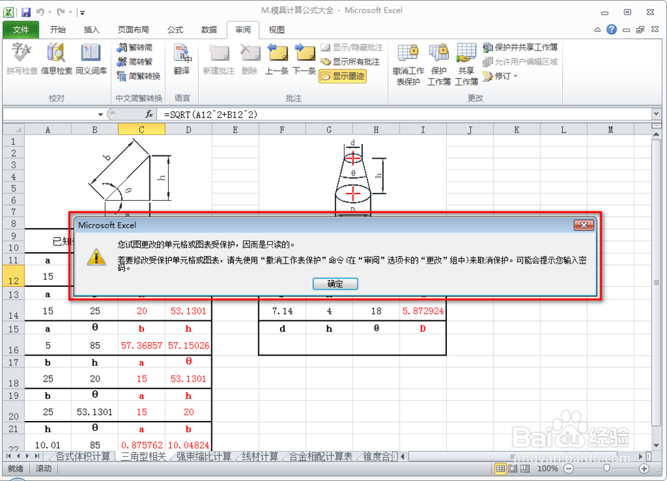Switch to Normal view in status bar
This screenshot has height=481, width=667.
point(501,469)
